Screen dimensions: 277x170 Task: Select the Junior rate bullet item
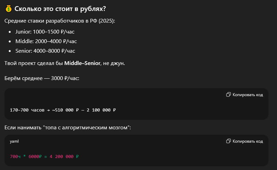45,32
